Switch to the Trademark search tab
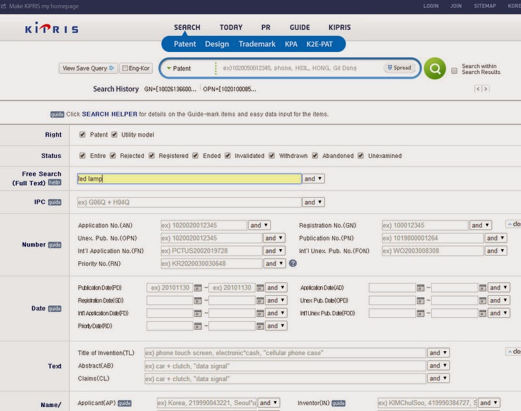 pyautogui.click(x=257, y=44)
